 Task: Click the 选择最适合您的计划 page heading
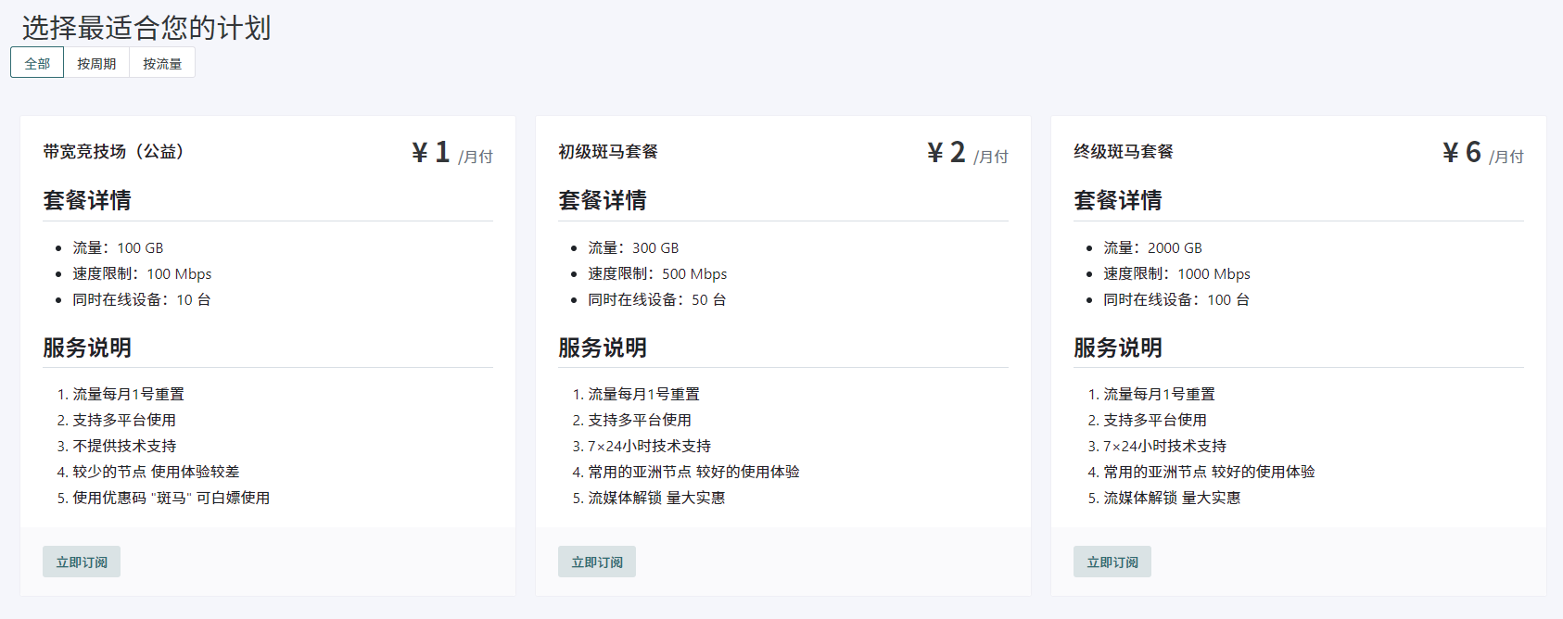146,28
